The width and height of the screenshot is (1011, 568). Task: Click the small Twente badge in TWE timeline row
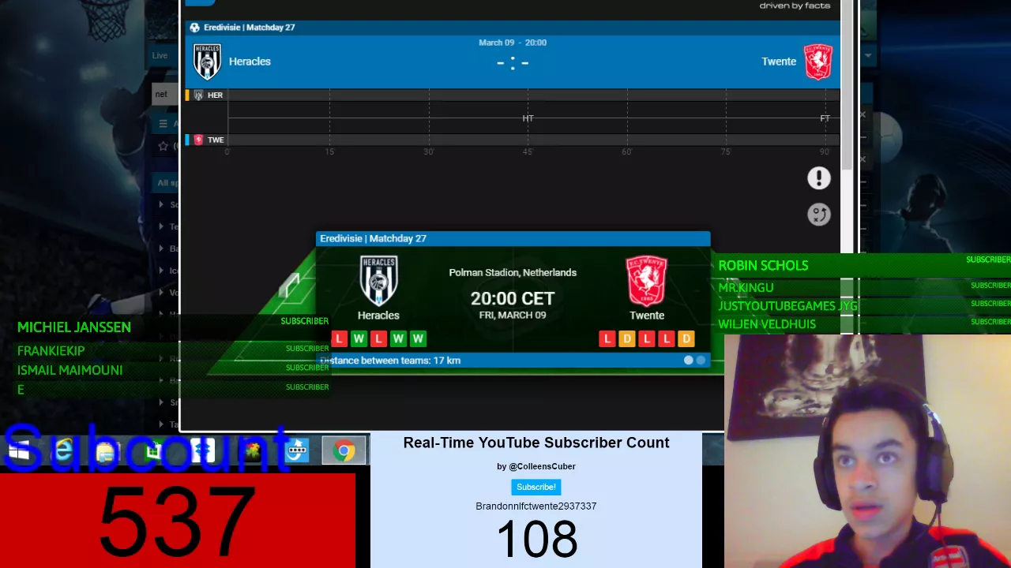(198, 140)
